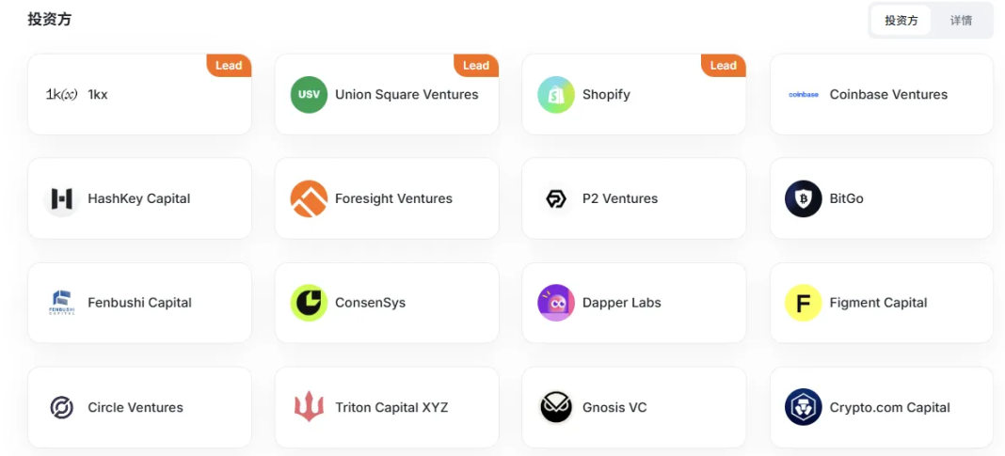
Task: Open the Coinbase Ventures investor link
Action: 888,95
